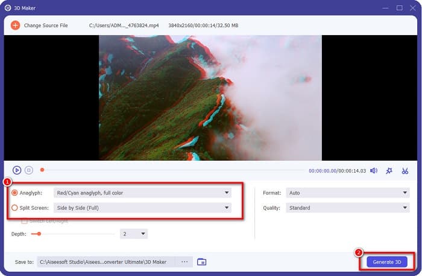Open the Depth value dropdown

click(134, 234)
